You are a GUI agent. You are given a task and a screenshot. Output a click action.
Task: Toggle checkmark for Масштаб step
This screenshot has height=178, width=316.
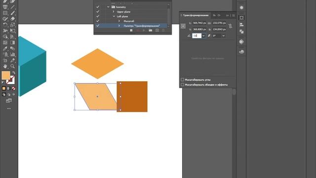pos(98,21)
